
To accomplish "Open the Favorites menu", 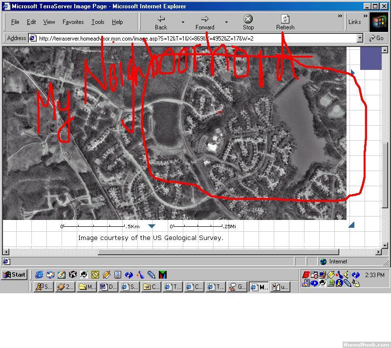I will [x=73, y=22].
